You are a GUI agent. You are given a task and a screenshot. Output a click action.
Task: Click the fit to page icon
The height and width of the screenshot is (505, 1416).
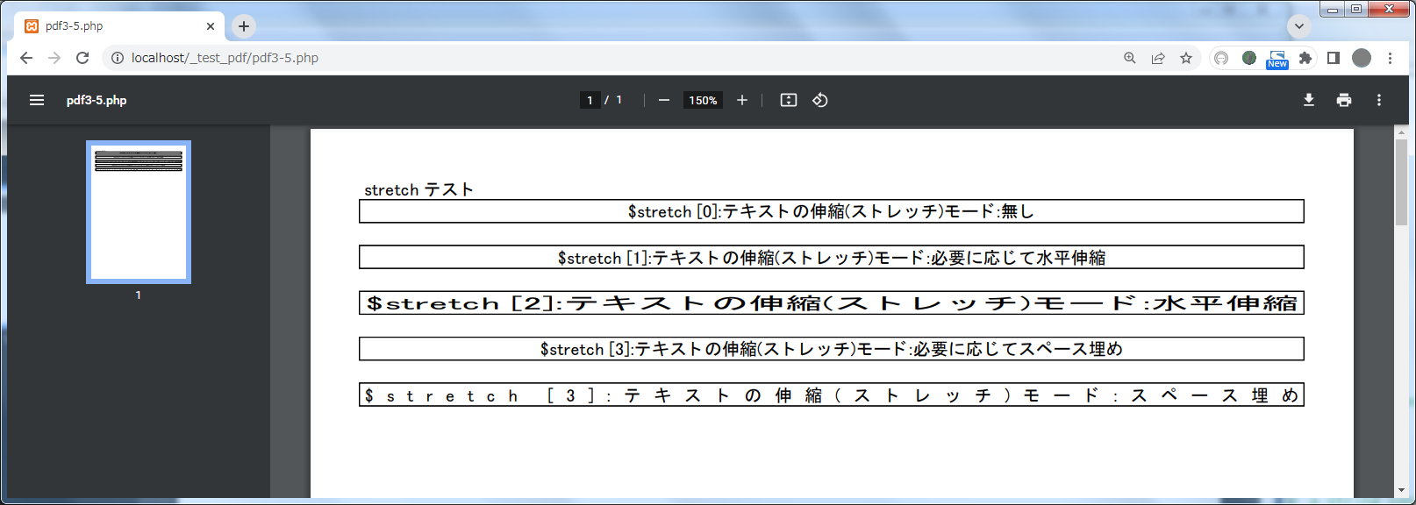789,100
